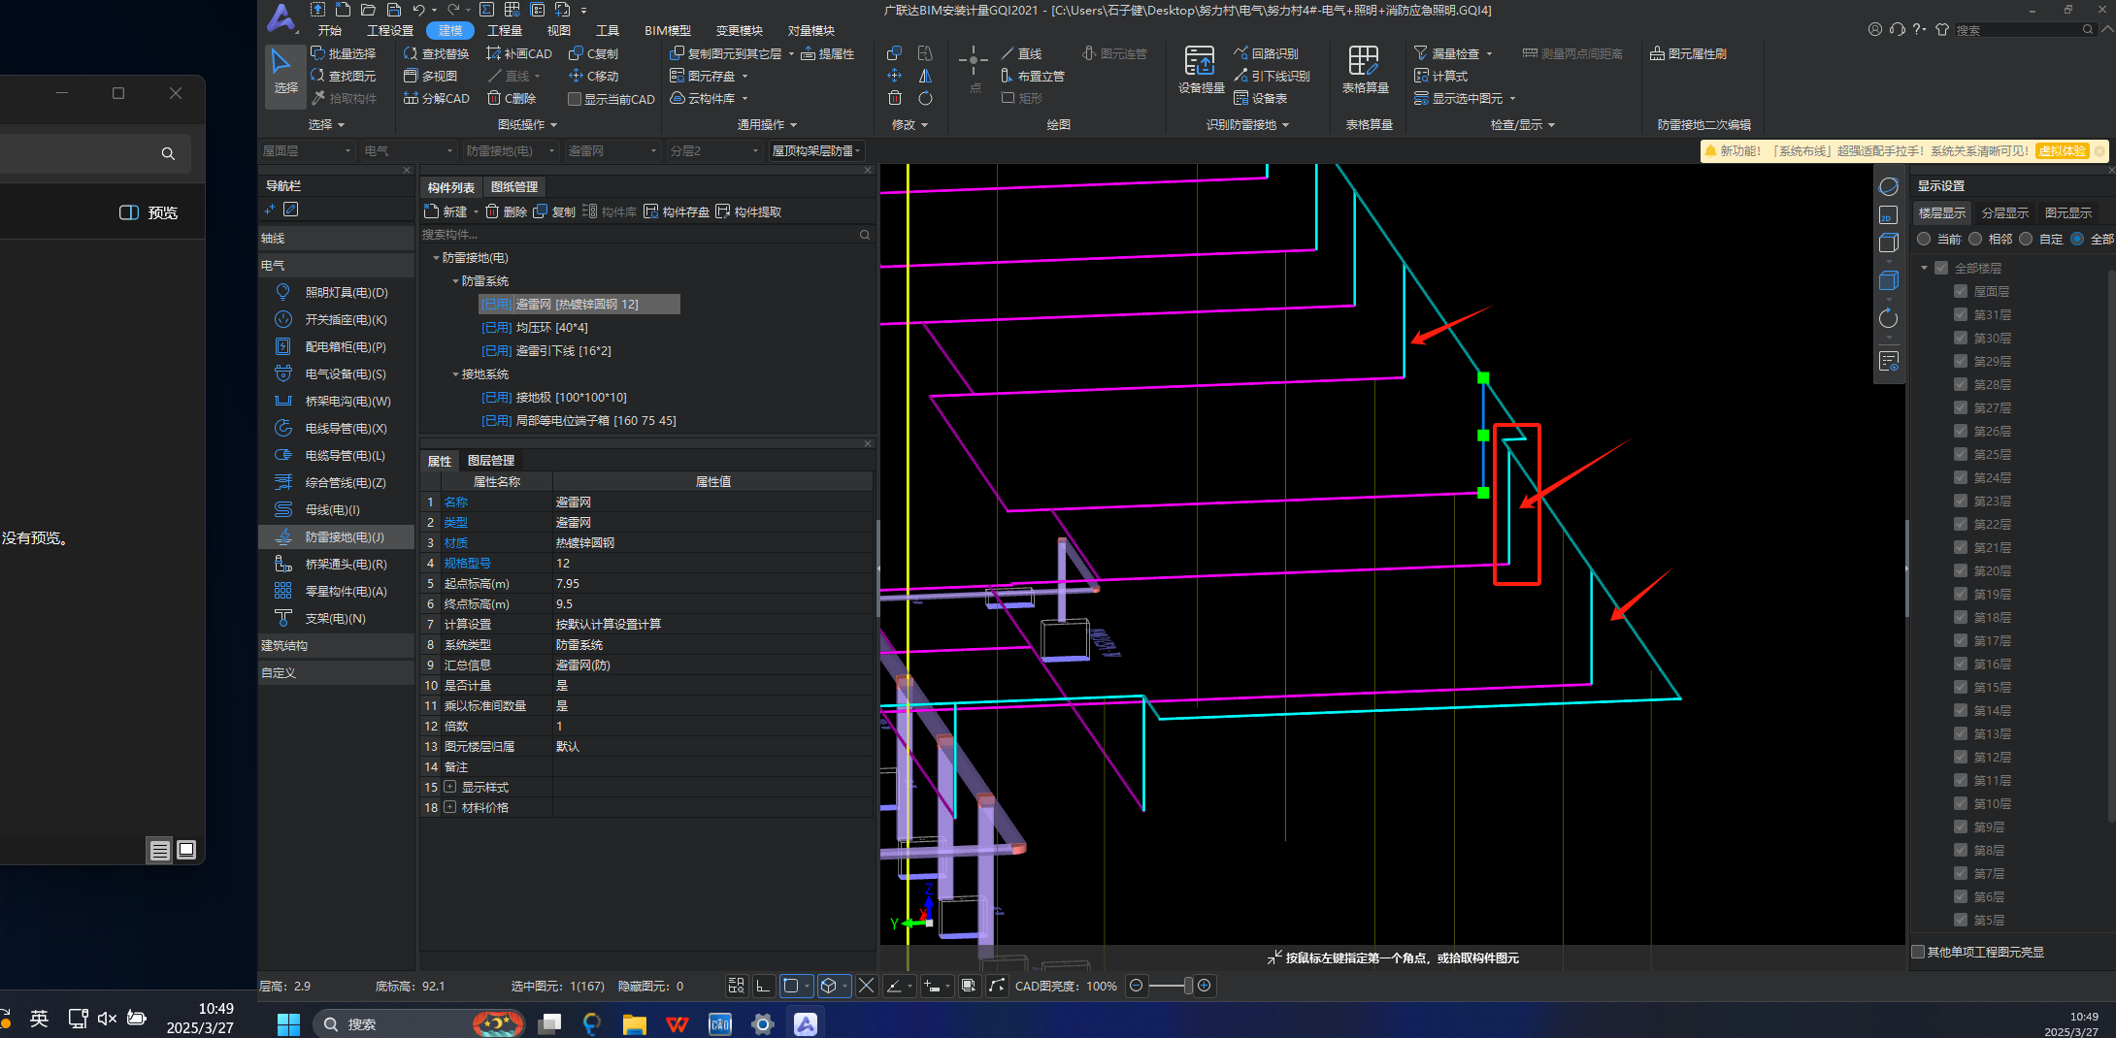
Task: Open the BIM模型 ribbon tab
Action: pos(668,30)
